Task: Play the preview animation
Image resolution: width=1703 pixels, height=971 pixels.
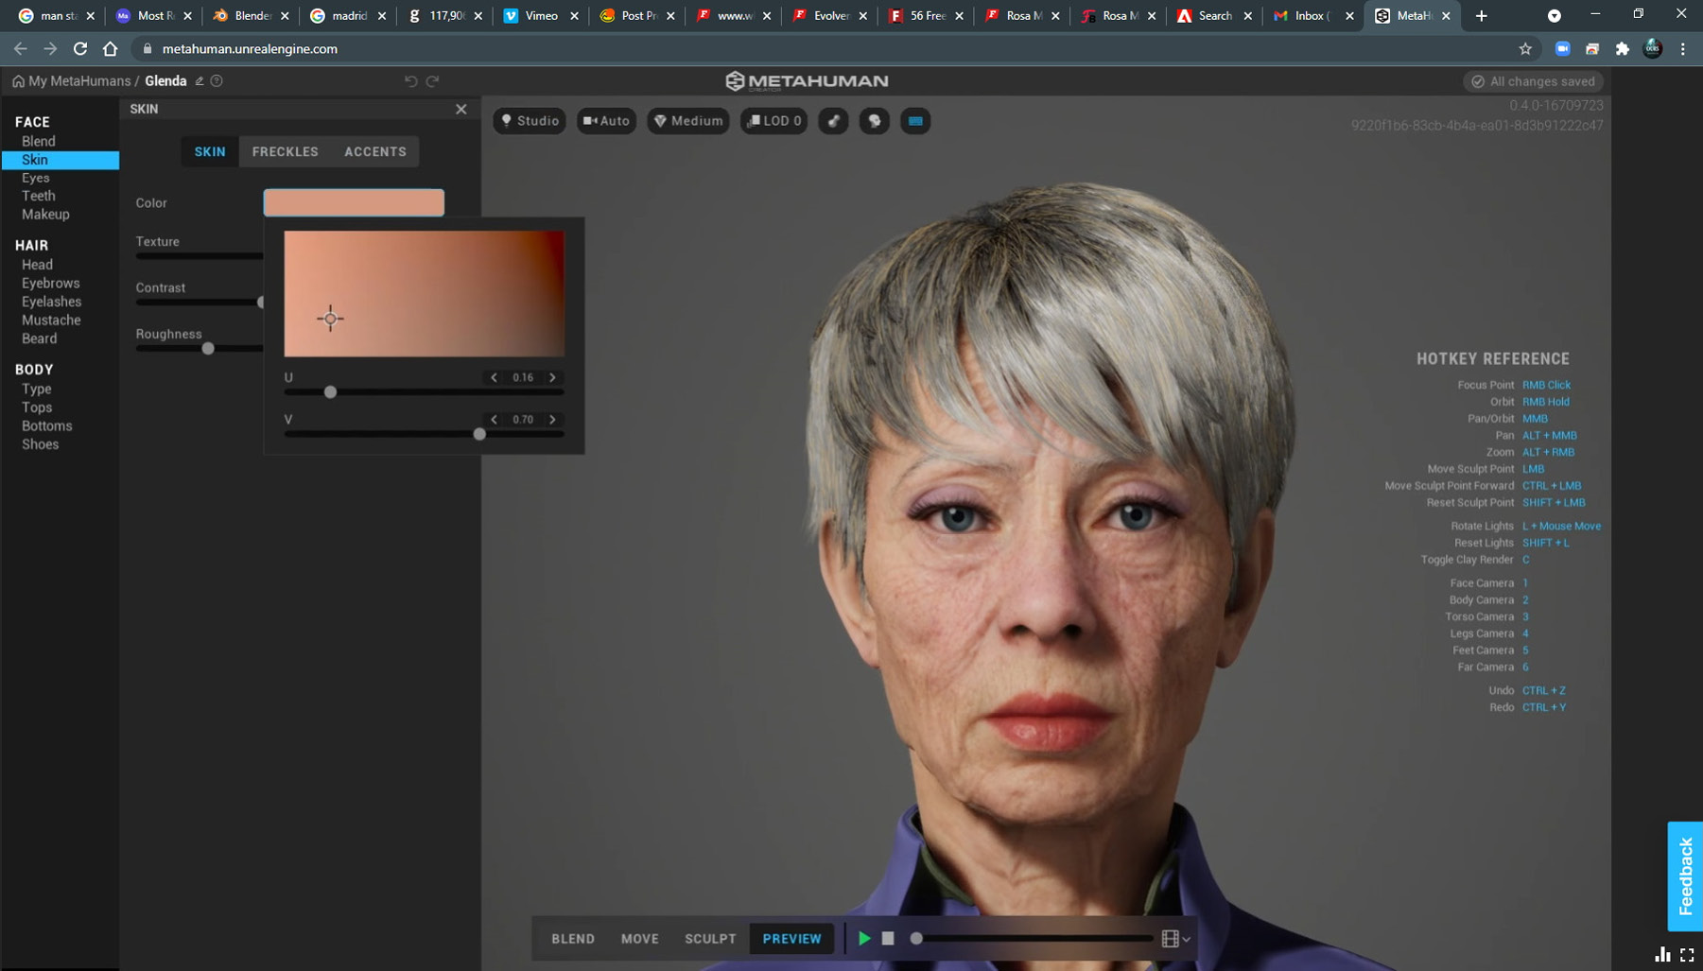Action: tap(864, 939)
